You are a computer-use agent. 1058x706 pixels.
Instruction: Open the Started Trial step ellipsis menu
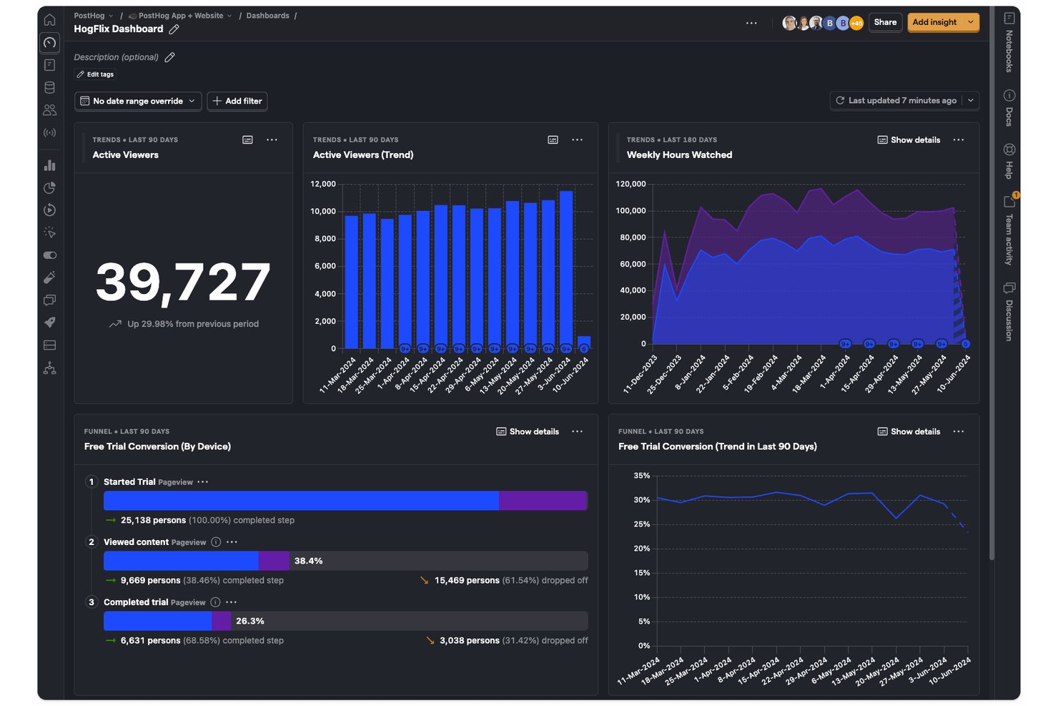pos(203,482)
